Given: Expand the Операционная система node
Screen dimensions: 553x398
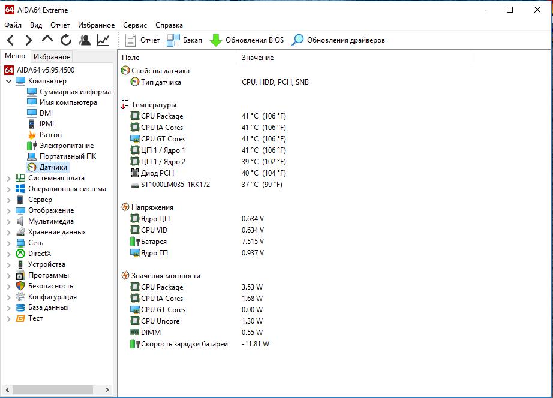Looking at the screenshot, I should pos(9,189).
